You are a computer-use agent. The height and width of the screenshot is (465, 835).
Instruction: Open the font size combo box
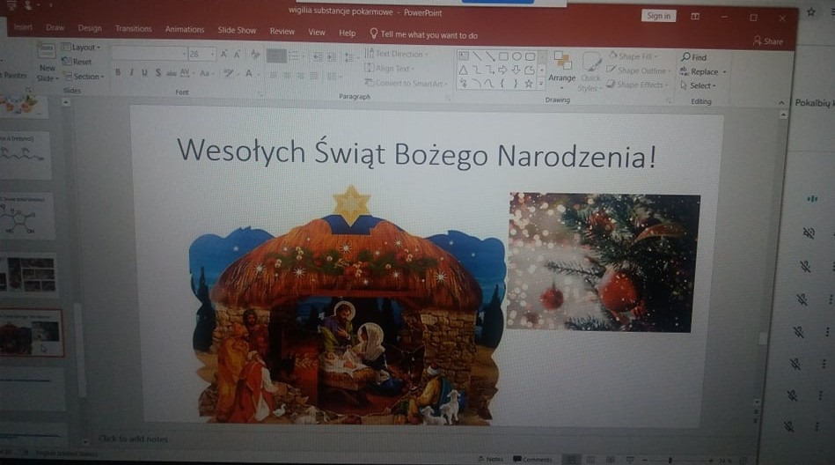coord(201,54)
